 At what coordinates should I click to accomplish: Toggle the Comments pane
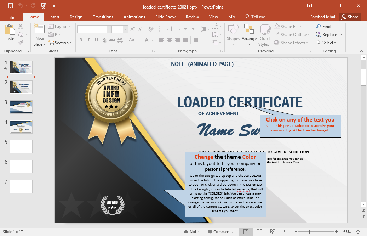220,232
